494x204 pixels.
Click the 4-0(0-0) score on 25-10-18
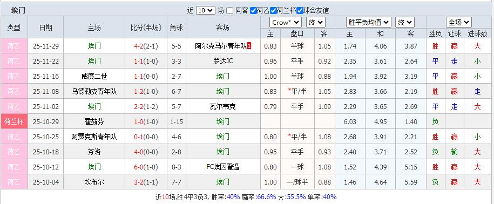[x=146, y=152]
